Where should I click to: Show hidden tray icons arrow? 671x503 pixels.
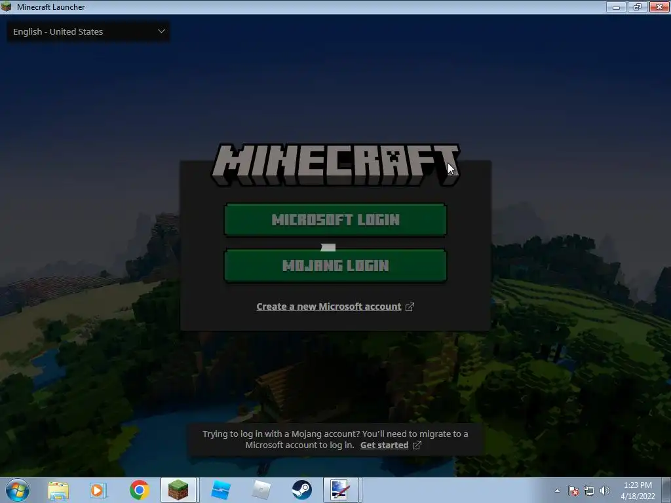[x=557, y=491]
